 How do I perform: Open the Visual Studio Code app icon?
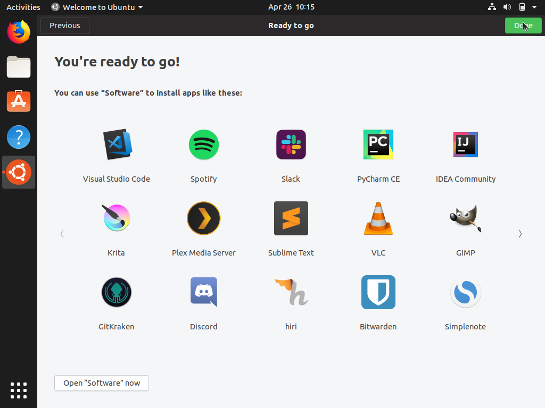click(118, 144)
